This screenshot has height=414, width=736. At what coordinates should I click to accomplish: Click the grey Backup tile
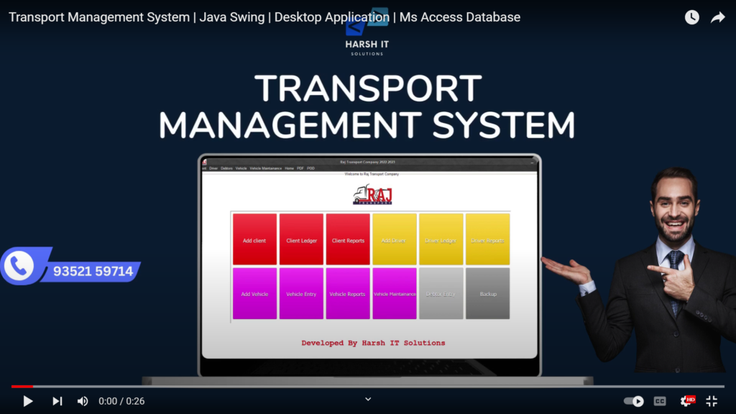click(488, 294)
